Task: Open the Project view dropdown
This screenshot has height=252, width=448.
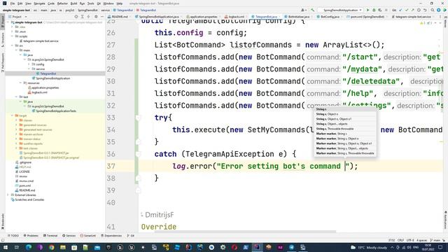Action: pyautogui.click(x=18, y=17)
